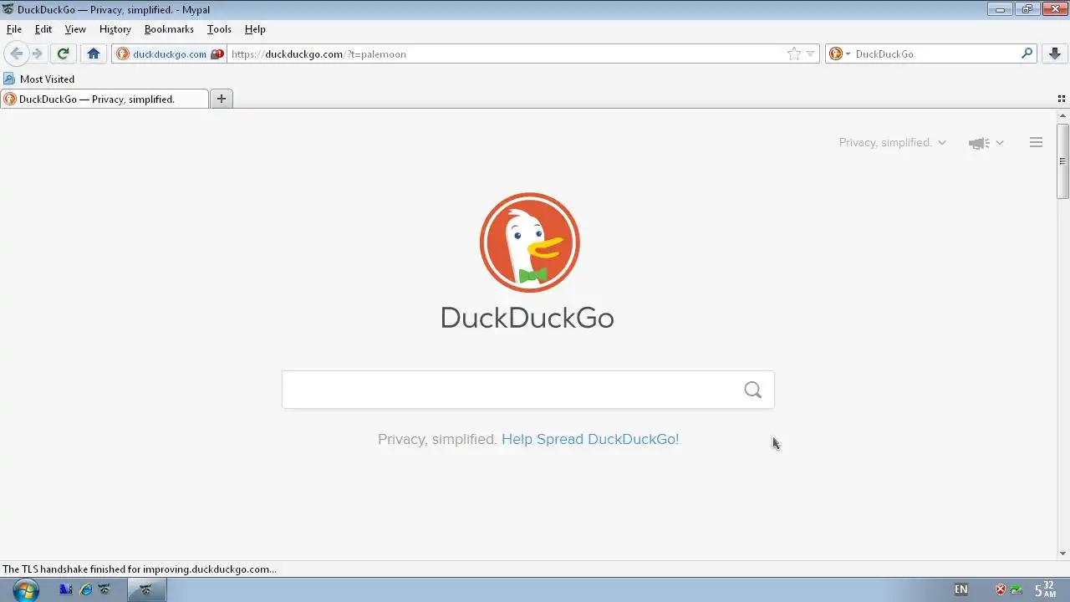Click the active Mypal taskbar button

[146, 589]
